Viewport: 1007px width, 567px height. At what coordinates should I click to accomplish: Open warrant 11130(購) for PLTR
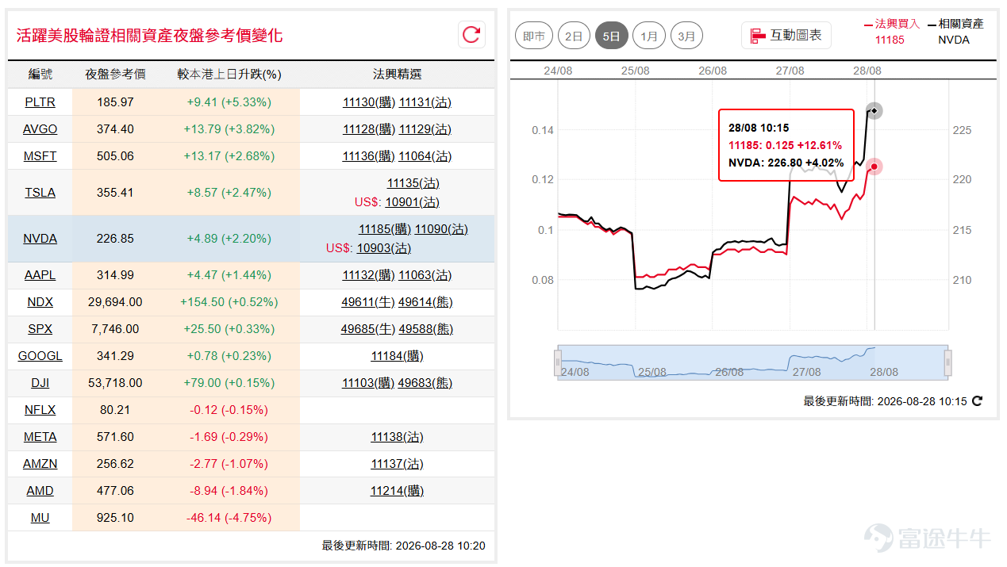(369, 102)
